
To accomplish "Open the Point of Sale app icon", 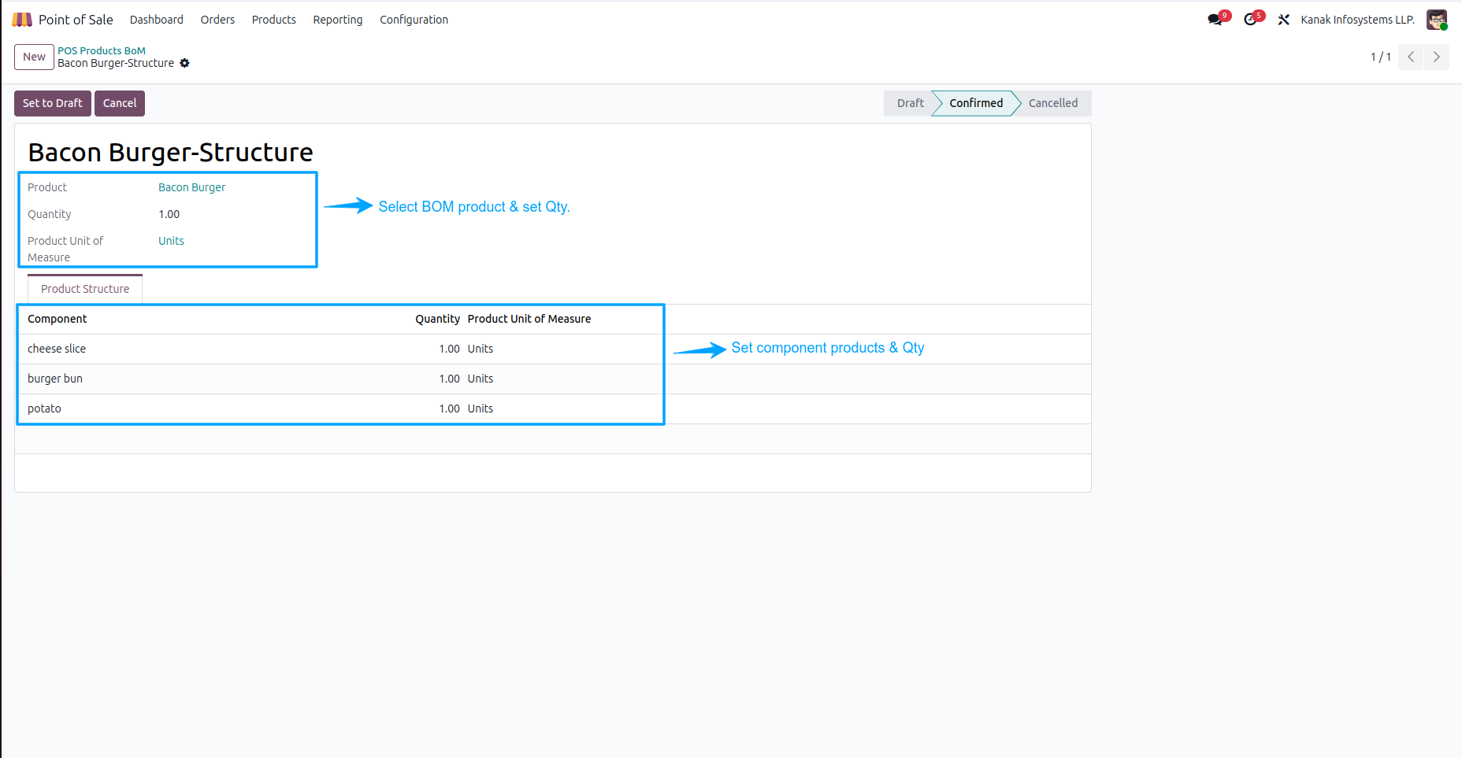I will coord(22,20).
